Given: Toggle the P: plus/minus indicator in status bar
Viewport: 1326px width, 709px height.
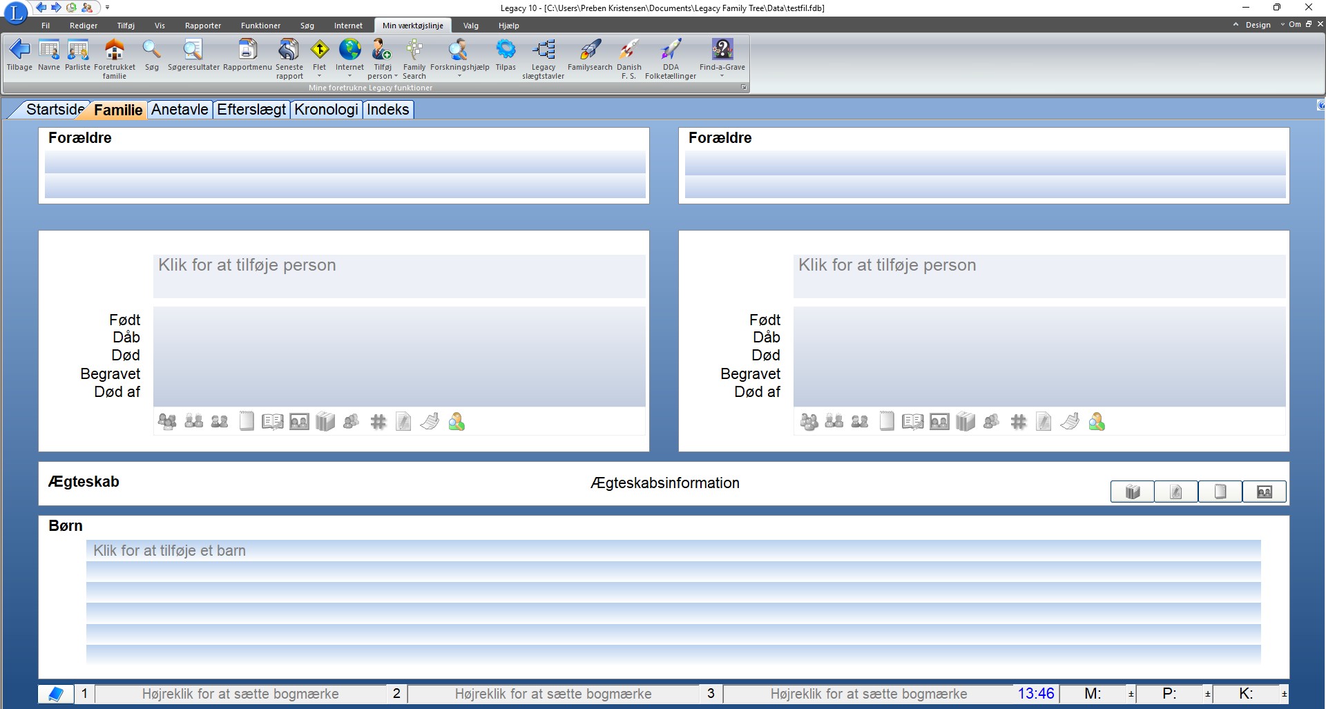Looking at the screenshot, I should [1207, 694].
